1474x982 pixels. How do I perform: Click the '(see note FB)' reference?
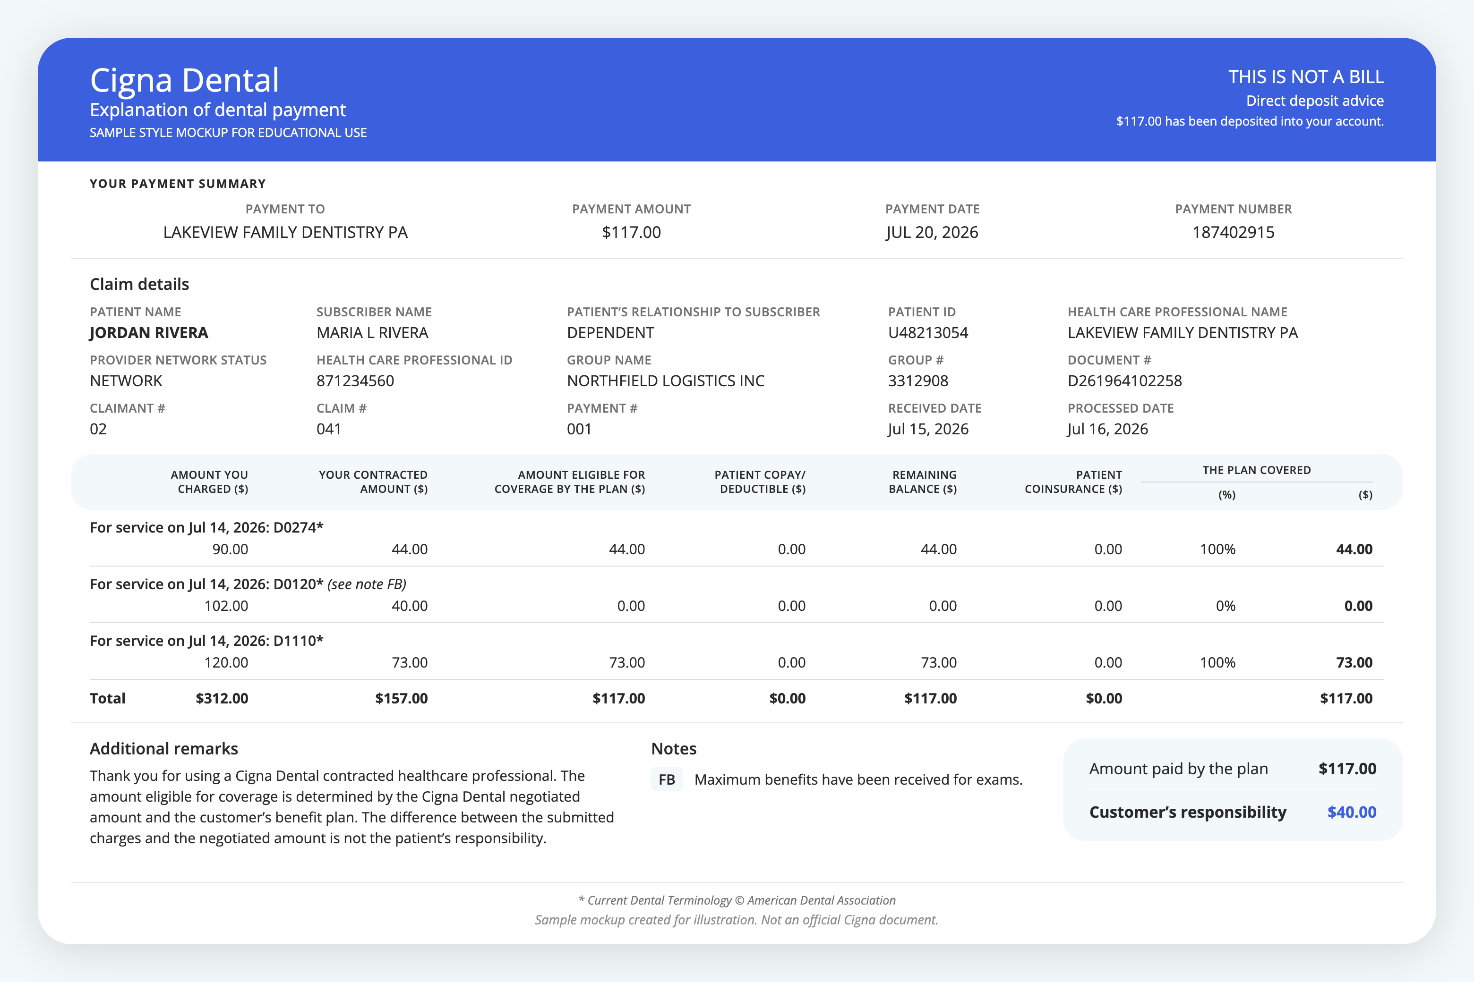[x=367, y=584]
